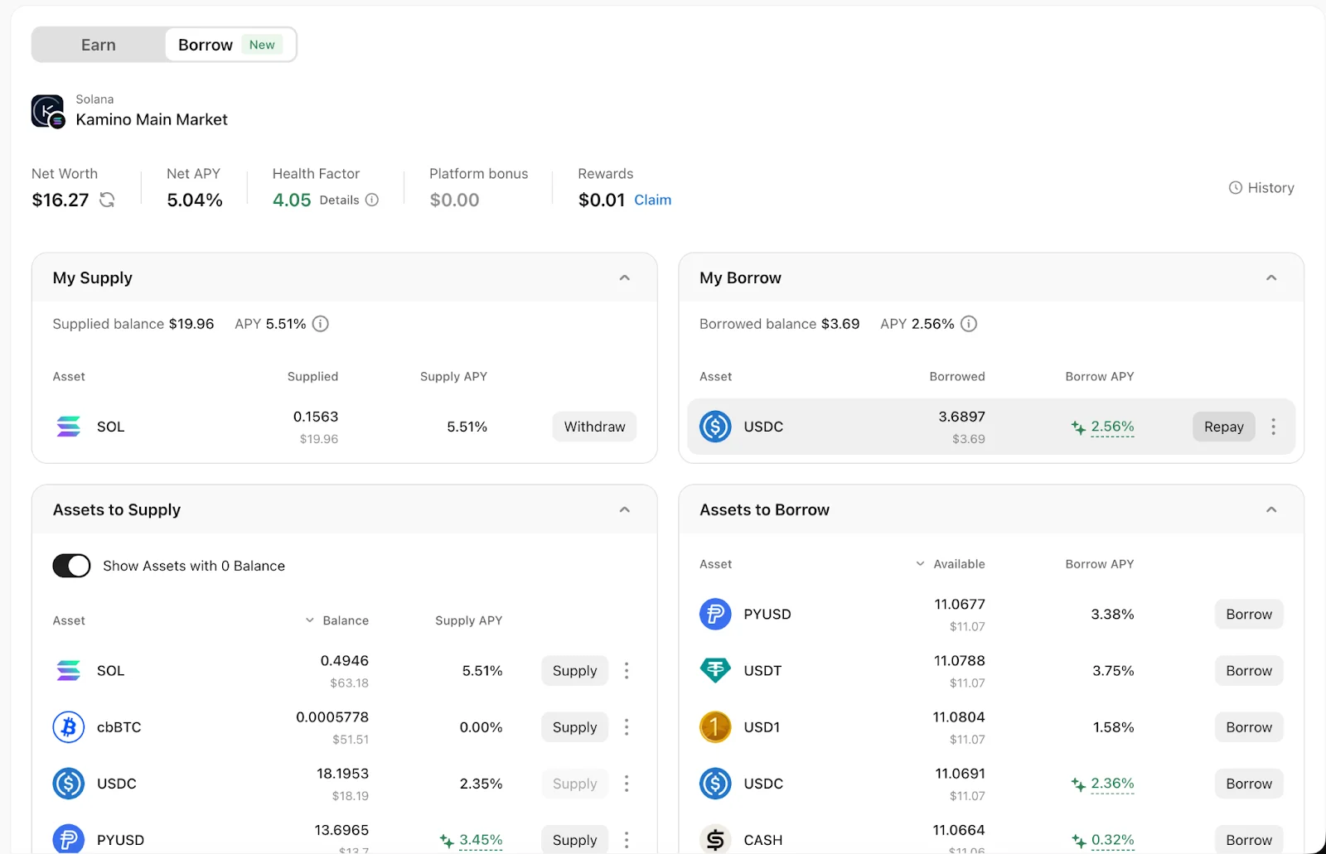Open the three-dot menu for SOL supply row
Viewport: 1326px width, 854px height.
pos(627,671)
